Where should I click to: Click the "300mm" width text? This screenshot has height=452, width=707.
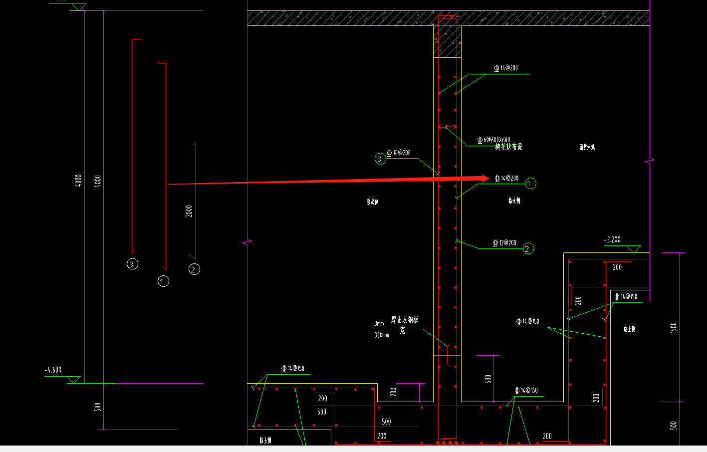click(382, 335)
